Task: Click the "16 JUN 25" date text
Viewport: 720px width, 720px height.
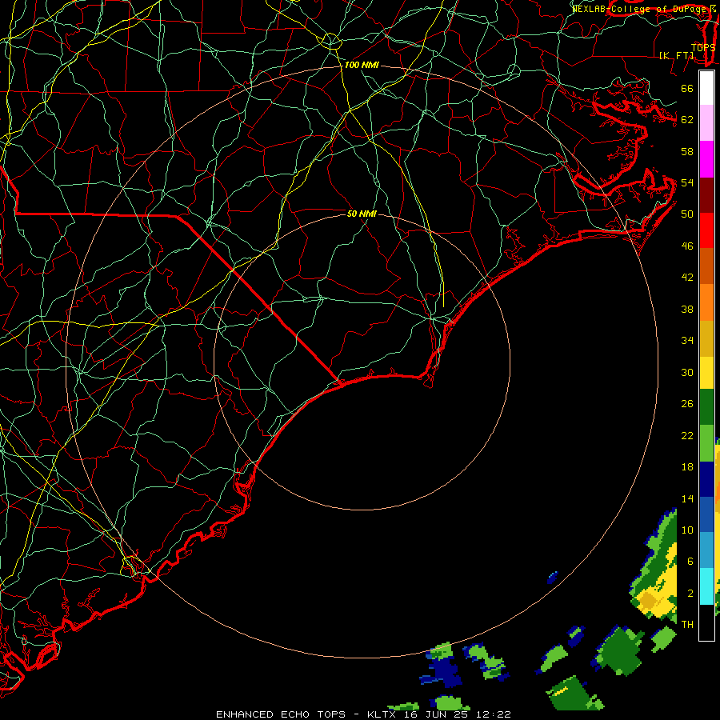Action: point(436,714)
